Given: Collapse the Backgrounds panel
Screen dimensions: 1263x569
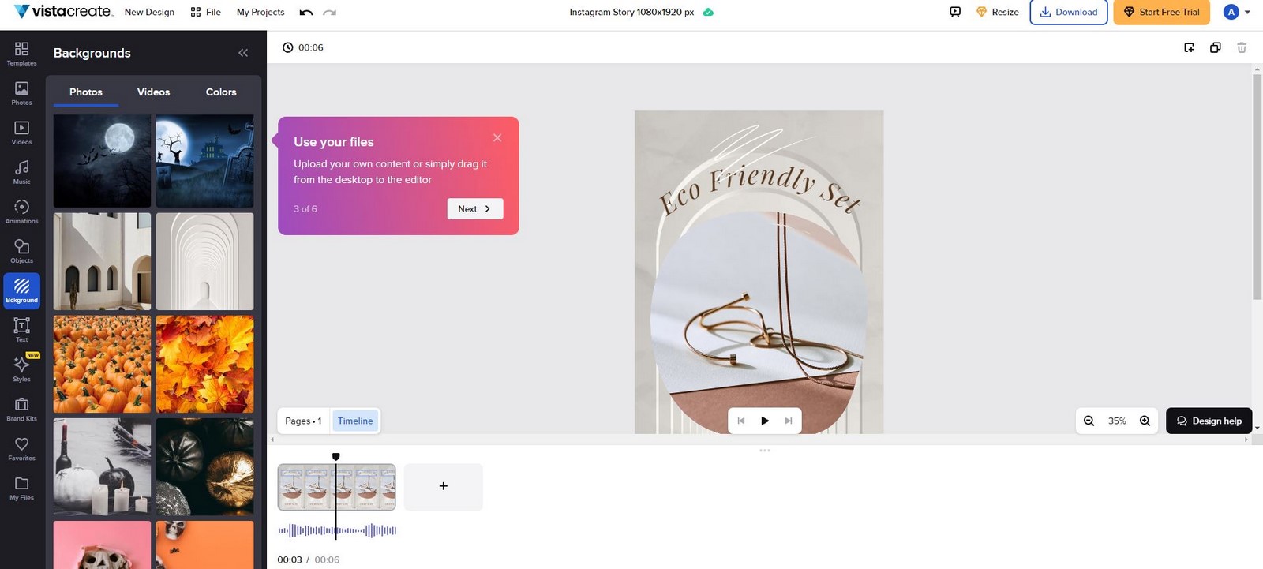Looking at the screenshot, I should (243, 53).
